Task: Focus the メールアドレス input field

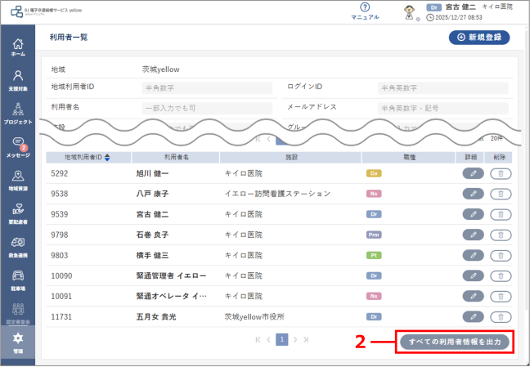Action: point(442,108)
